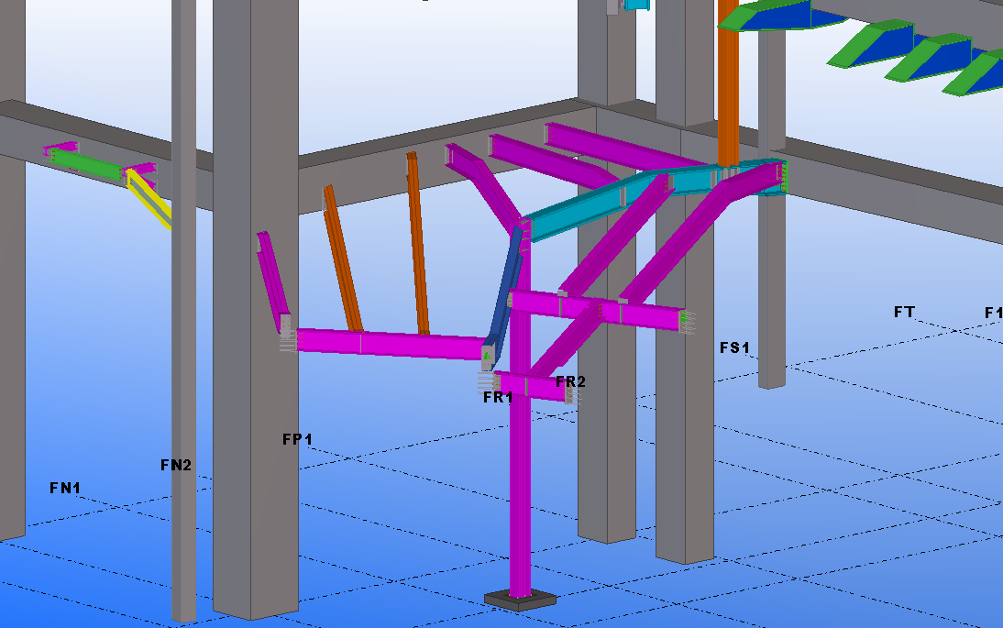Viewport: 1003px width, 628px height.
Task: Select grid label FT
Action: tap(904, 312)
